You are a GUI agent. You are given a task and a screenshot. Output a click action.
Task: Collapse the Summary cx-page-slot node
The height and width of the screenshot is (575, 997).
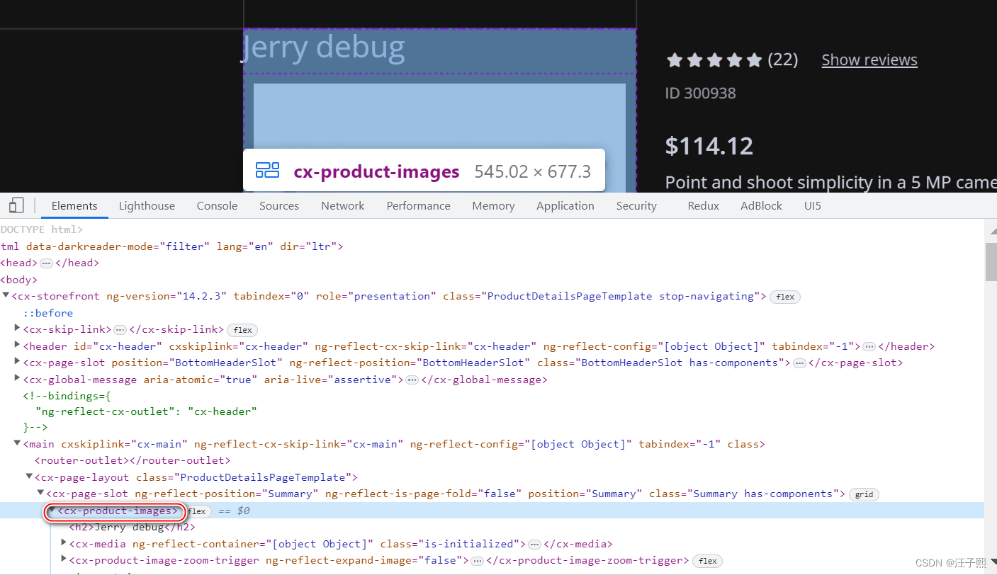point(40,494)
